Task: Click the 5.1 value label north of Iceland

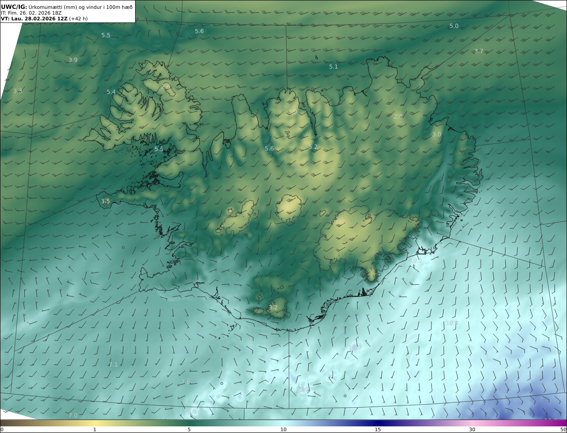Action: [334, 67]
